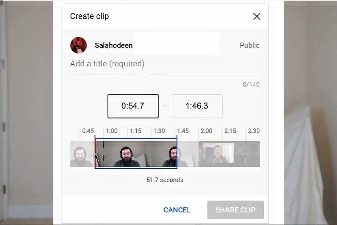Click the 1:45 timeline marker

pos(183,131)
